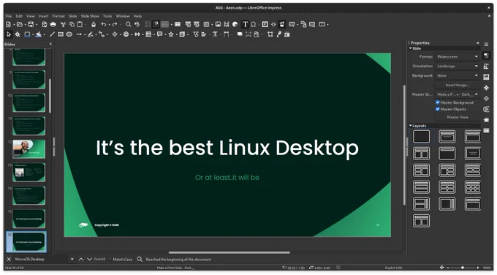Click the Special Character omega icon
Viewport: 497px width, 275px height.
tap(254, 24)
